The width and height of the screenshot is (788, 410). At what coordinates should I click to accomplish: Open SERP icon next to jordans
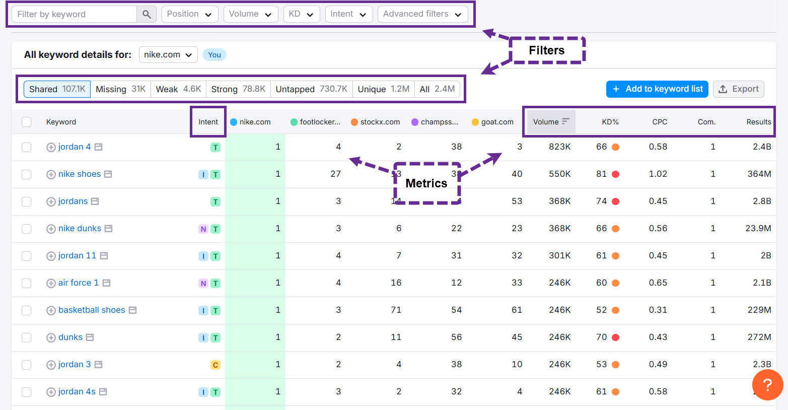[95, 201]
